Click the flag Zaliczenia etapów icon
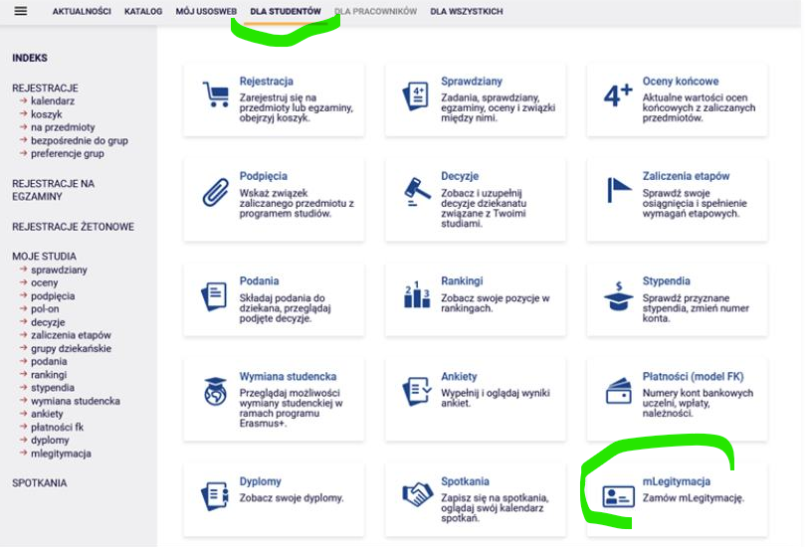 [619, 190]
